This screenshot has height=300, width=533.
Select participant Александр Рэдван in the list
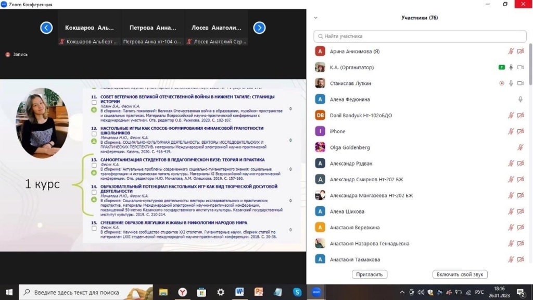(351, 164)
